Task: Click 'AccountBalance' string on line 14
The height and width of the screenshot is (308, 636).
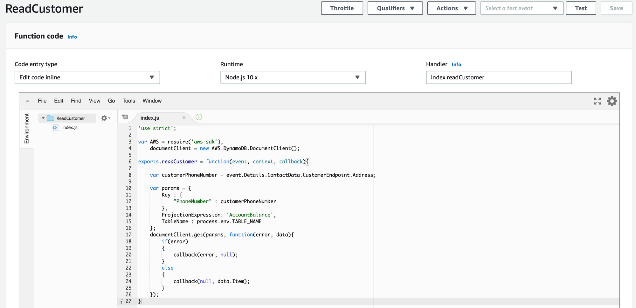Action: pyautogui.click(x=250, y=215)
